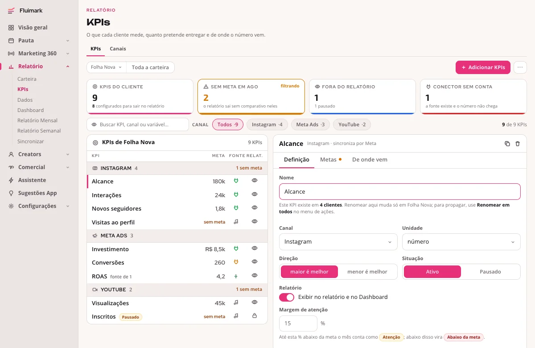This screenshot has width=535, height=348.
Task: Click the orange connector icon for Conversões
Action: [x=236, y=261]
